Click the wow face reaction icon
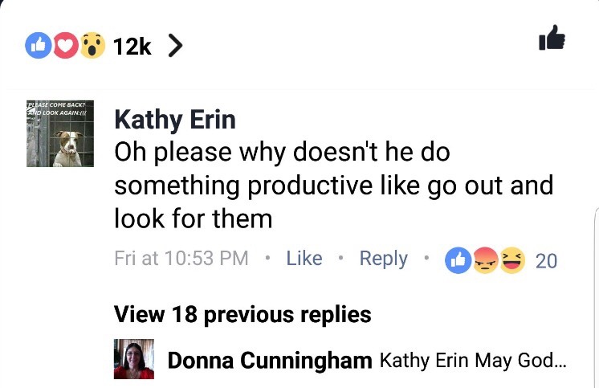 click(92, 47)
